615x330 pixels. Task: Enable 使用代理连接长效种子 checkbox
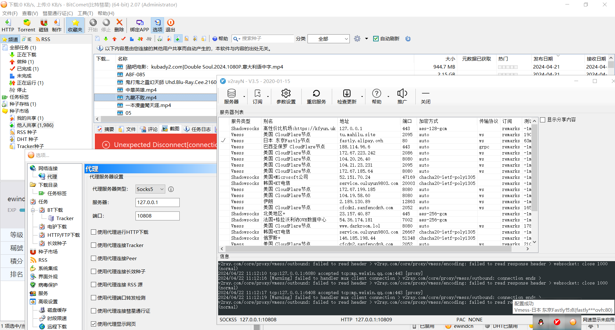(x=94, y=271)
